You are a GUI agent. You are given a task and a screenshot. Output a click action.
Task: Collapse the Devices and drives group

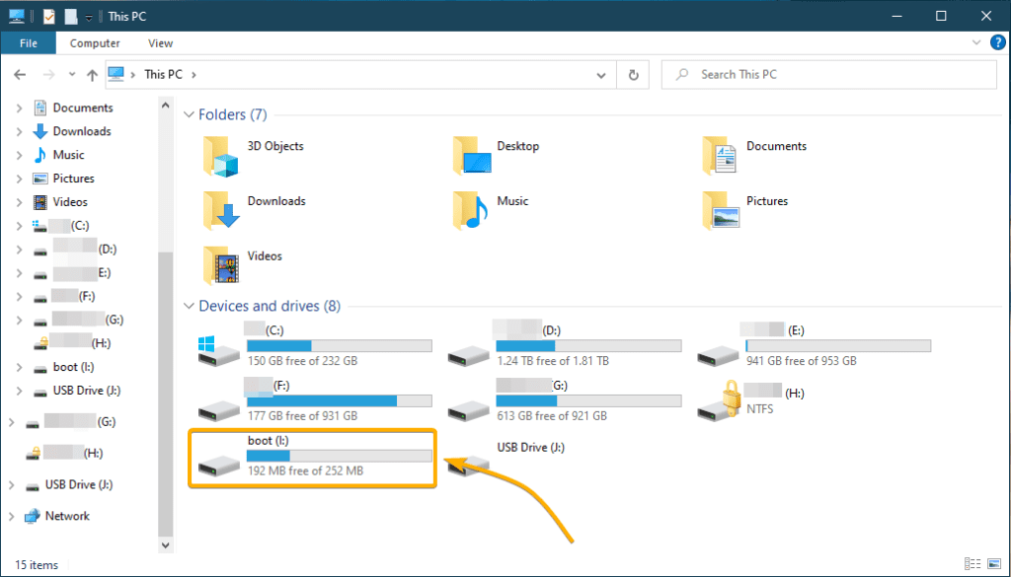tap(189, 305)
